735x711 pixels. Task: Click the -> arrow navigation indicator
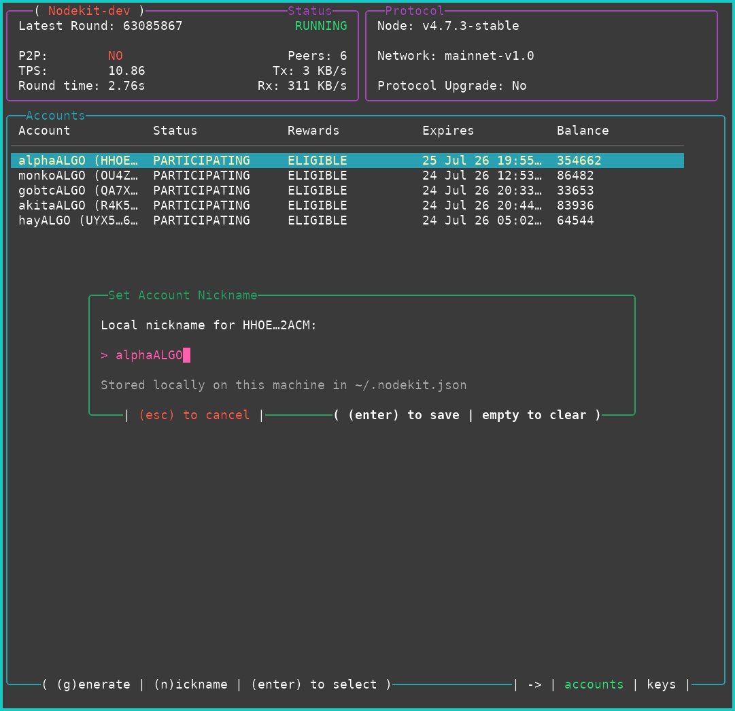[534, 684]
